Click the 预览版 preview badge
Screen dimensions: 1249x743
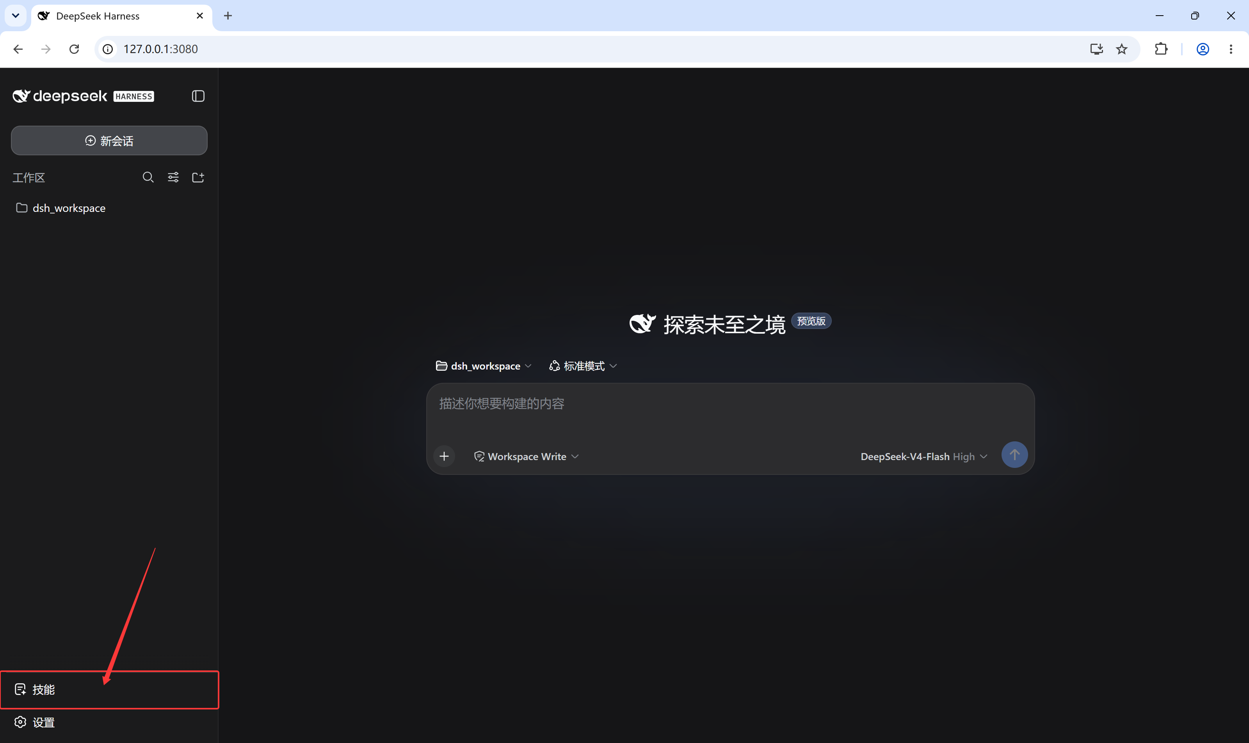811,321
